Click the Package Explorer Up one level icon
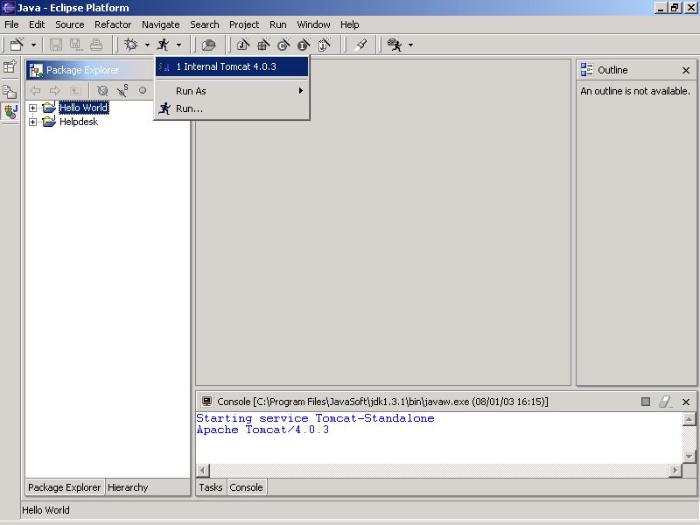 pyautogui.click(x=75, y=91)
